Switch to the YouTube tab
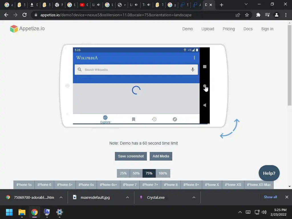292x219 pixels. 84,5
